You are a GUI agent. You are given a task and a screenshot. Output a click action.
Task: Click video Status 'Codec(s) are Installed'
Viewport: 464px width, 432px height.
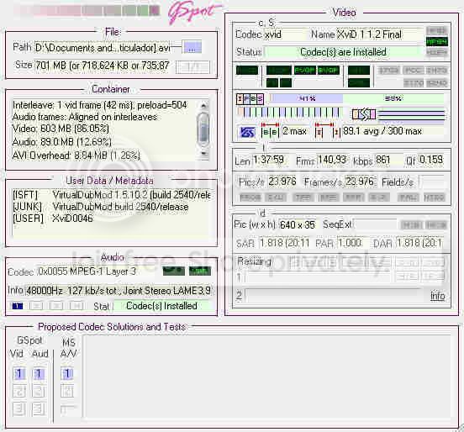(x=343, y=52)
